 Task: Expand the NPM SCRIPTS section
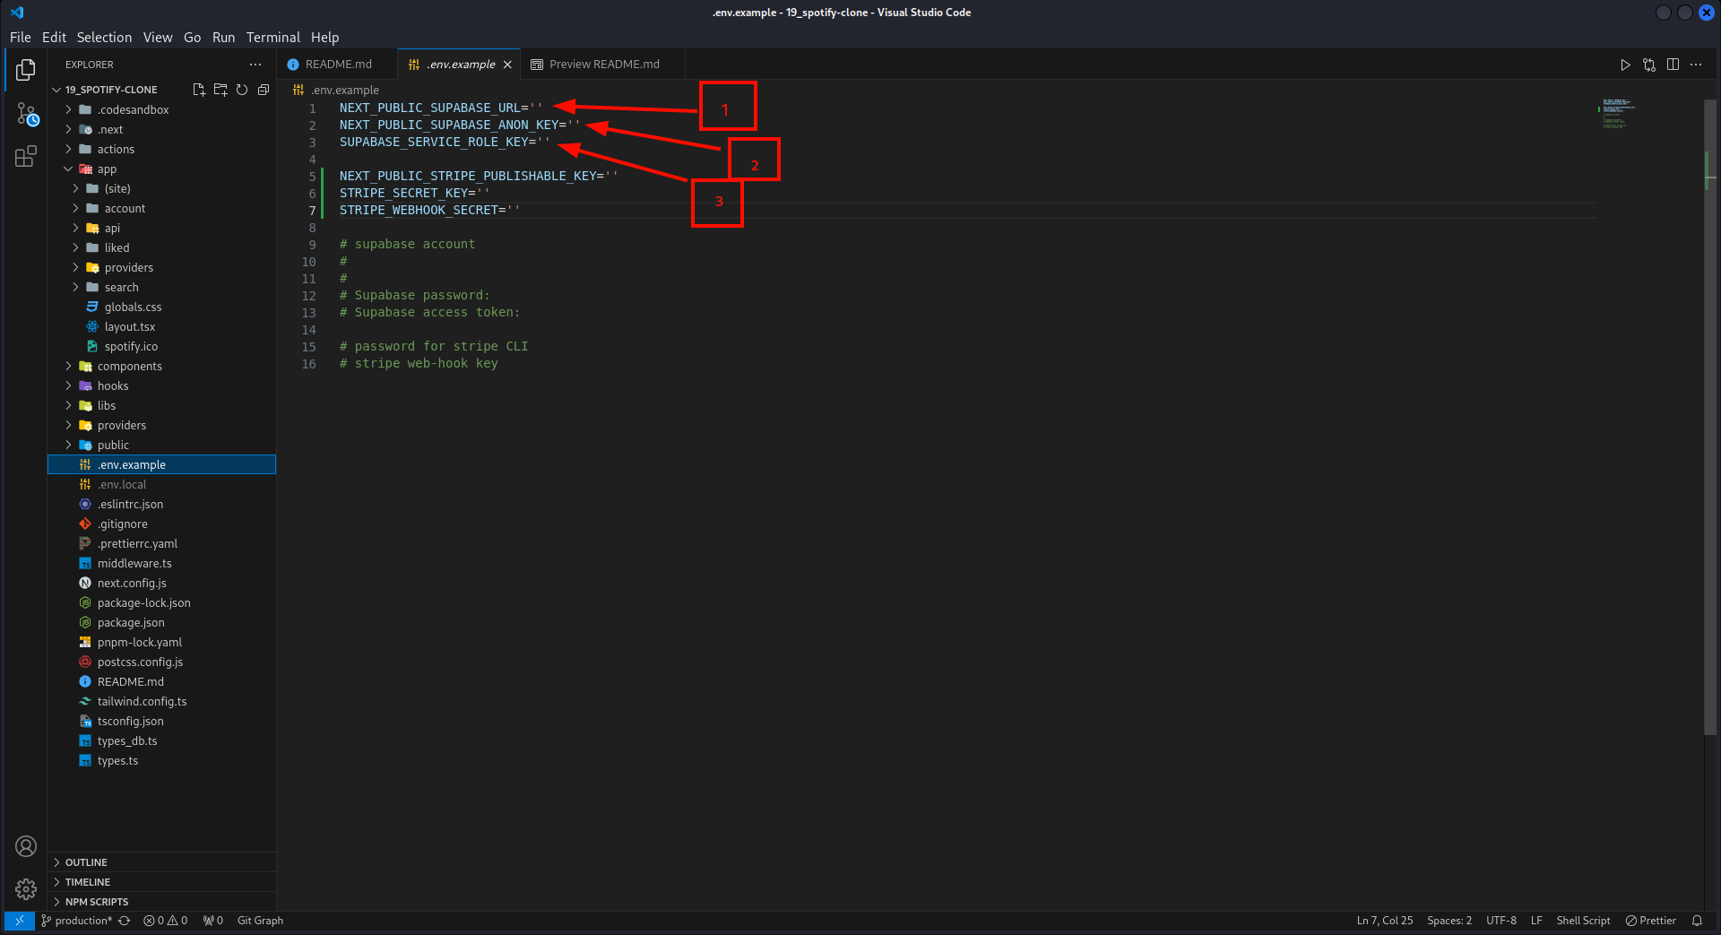pos(161,902)
